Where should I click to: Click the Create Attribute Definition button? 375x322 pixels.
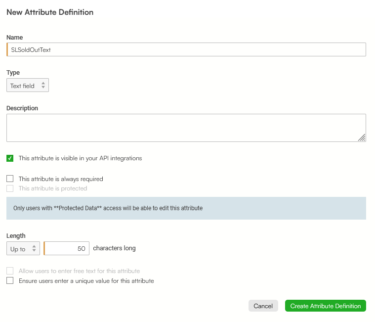click(326, 306)
